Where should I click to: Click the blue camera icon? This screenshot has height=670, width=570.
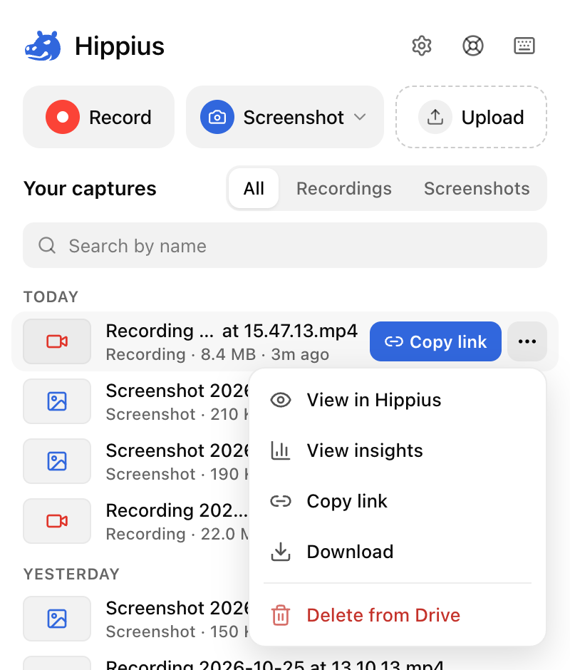217,117
